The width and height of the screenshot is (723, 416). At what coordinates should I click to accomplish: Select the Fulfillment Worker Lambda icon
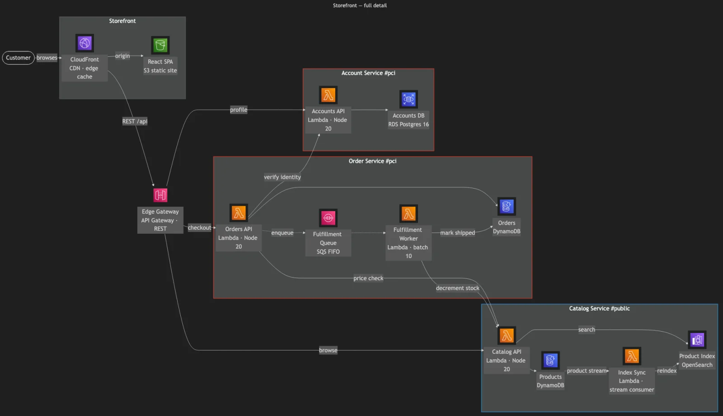[408, 213]
